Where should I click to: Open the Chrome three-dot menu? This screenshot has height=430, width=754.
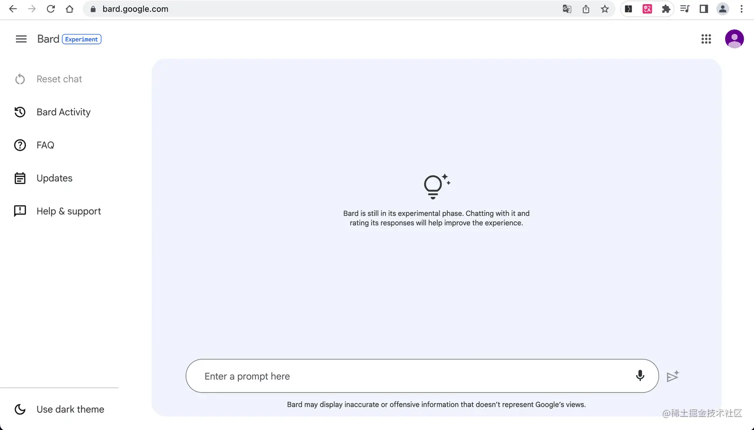(x=742, y=9)
